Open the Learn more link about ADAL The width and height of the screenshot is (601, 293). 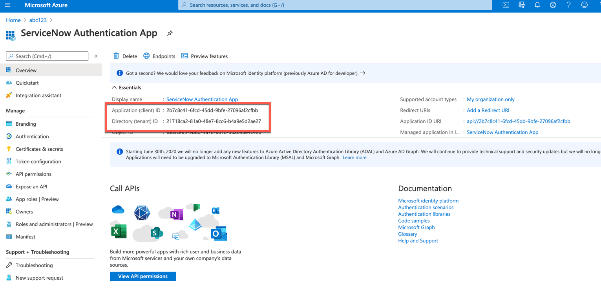[x=354, y=157]
